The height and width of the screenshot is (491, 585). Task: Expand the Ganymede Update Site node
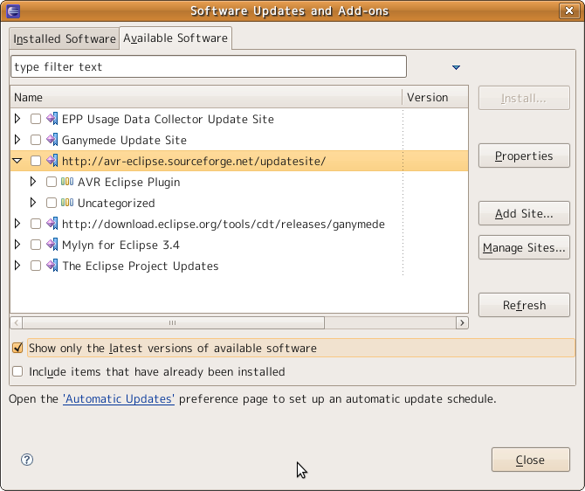pyautogui.click(x=17, y=140)
